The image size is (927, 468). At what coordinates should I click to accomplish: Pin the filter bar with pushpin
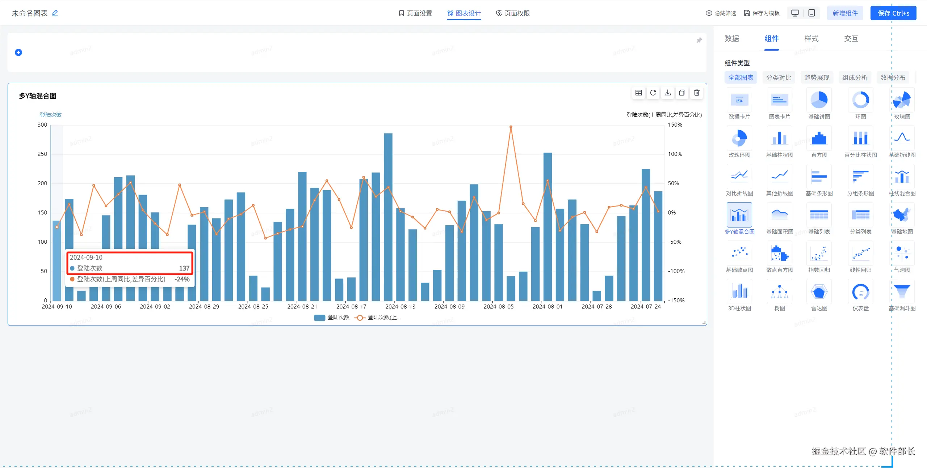pos(699,40)
